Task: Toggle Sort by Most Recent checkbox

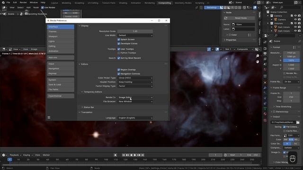Action: click(x=119, y=58)
